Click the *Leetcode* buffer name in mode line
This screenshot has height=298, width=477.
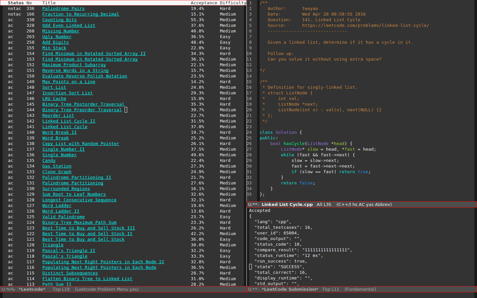pos(32,289)
